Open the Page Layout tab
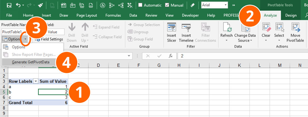 (87, 15)
